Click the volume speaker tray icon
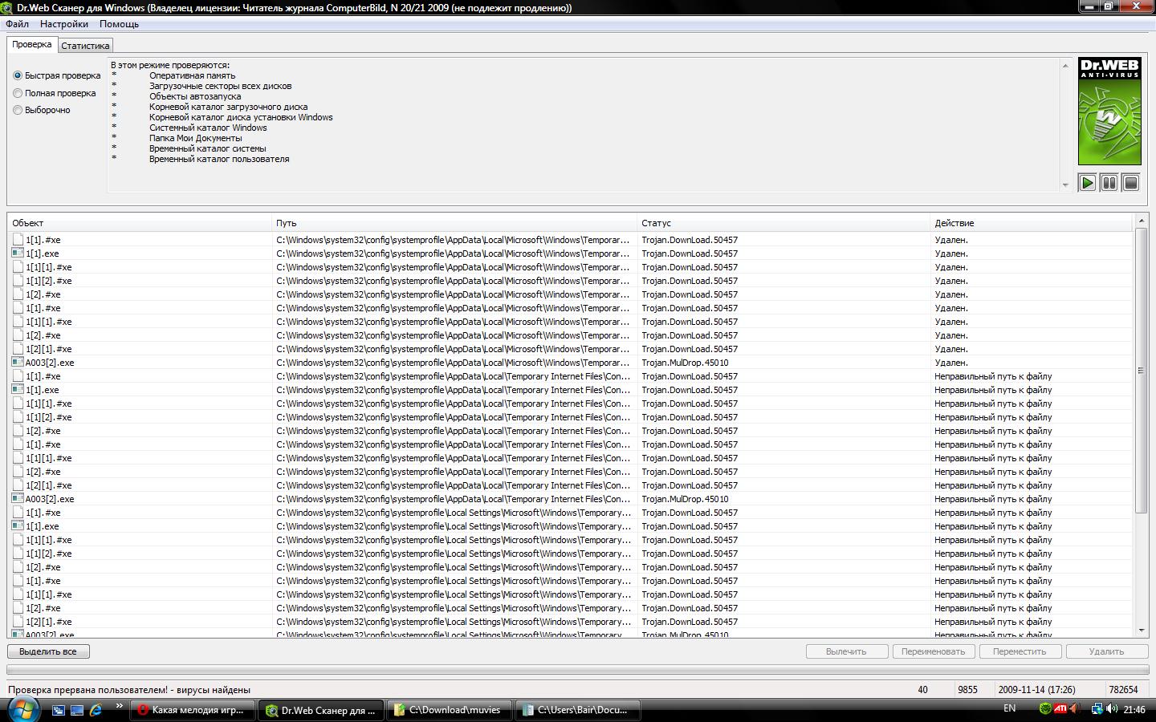The width and height of the screenshot is (1156, 722). pyautogui.click(x=1112, y=709)
